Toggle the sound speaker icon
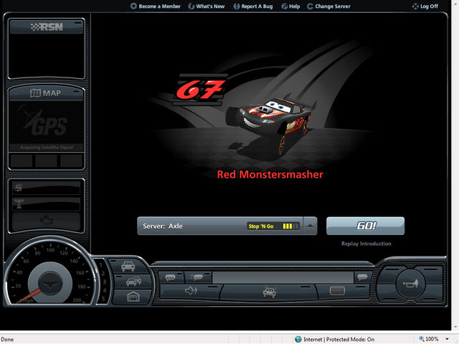 191,291
